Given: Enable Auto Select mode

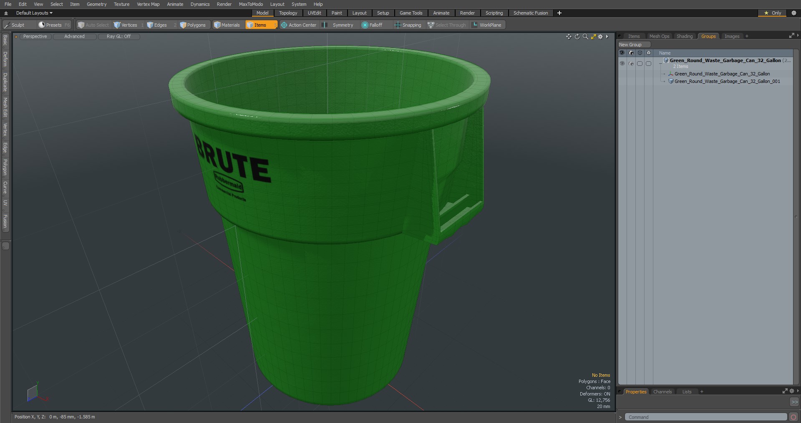Looking at the screenshot, I should [93, 25].
